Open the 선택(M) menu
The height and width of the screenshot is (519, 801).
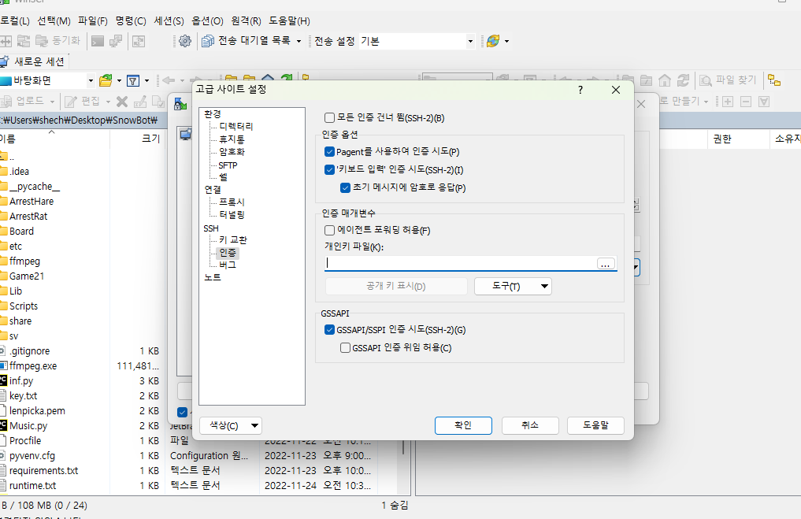click(54, 21)
